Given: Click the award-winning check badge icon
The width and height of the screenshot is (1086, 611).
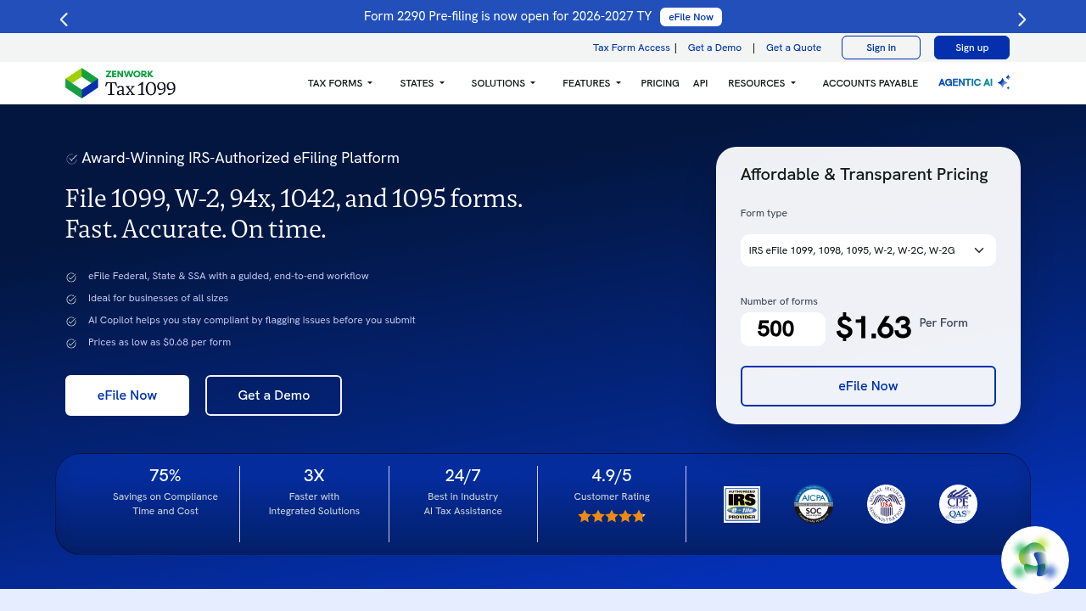Looking at the screenshot, I should click(x=72, y=159).
